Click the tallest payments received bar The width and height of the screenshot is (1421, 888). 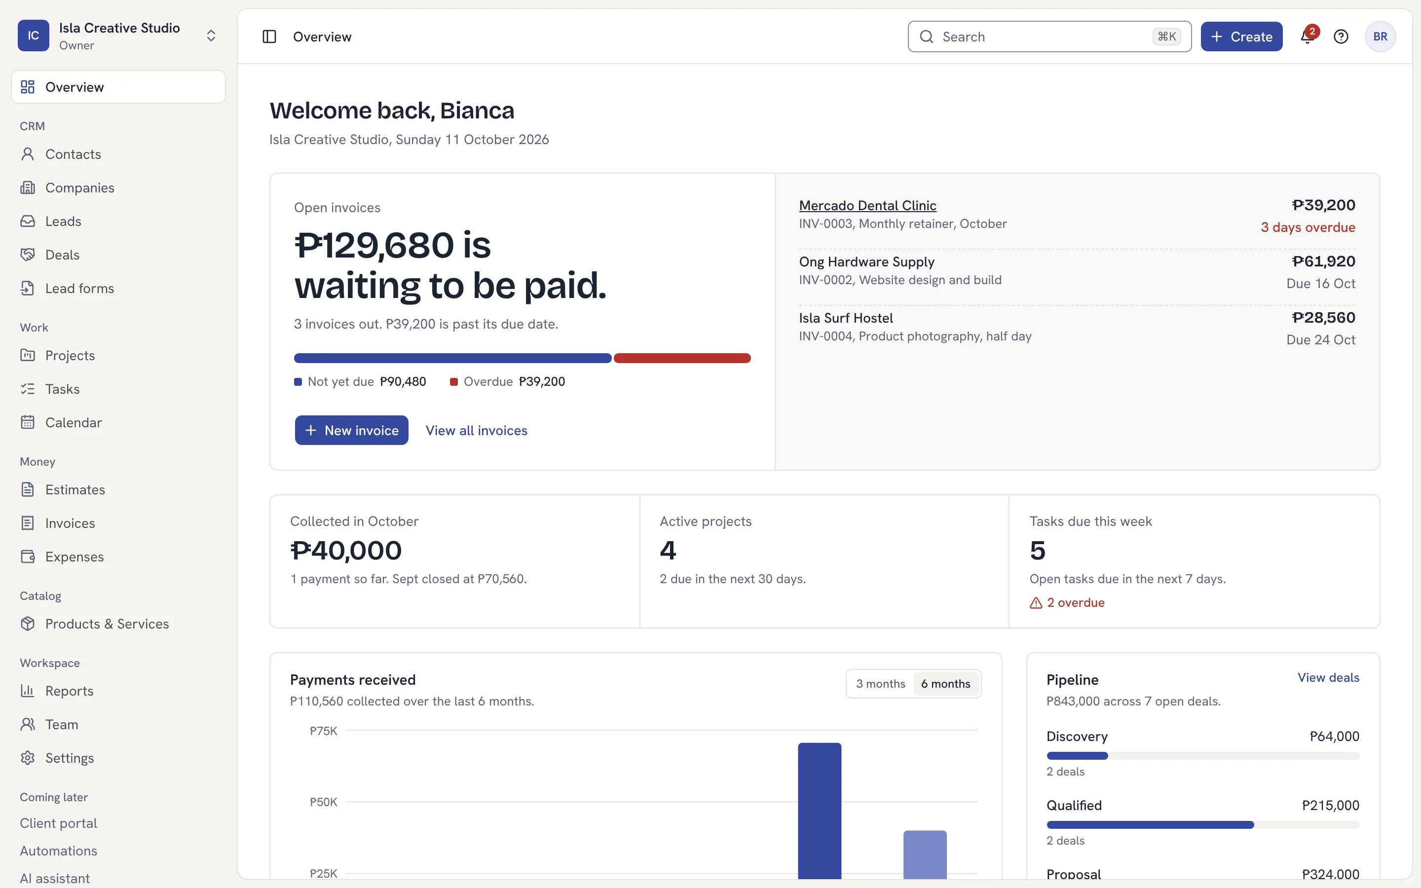[x=819, y=811]
